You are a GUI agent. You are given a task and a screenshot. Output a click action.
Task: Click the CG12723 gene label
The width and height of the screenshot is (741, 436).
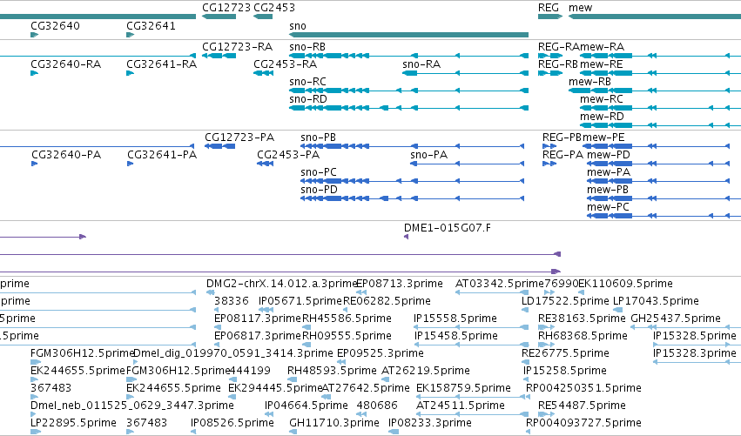(x=226, y=8)
